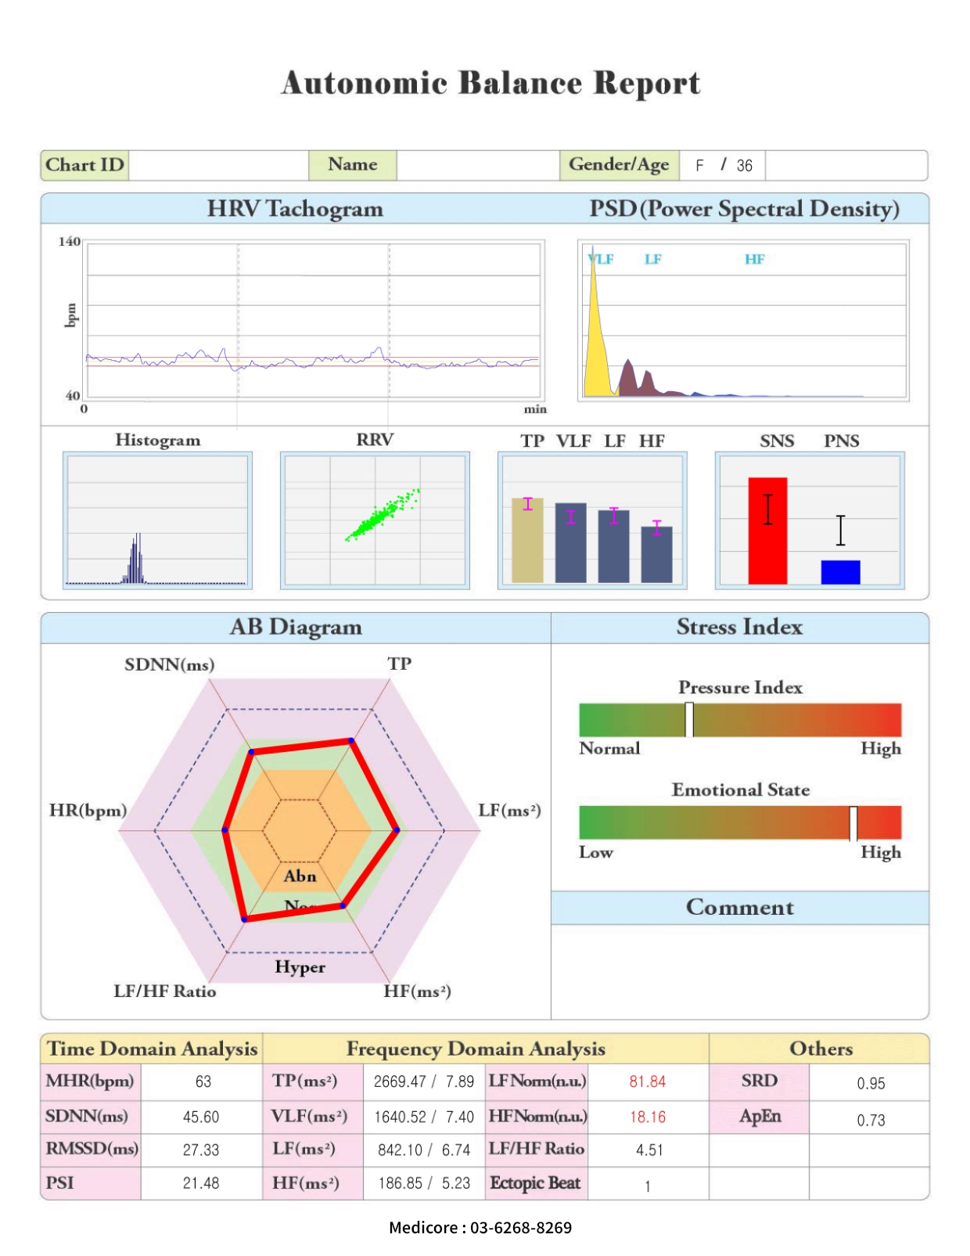970x1256 pixels.
Task: Click the Chart ID input field
Action: (218, 165)
